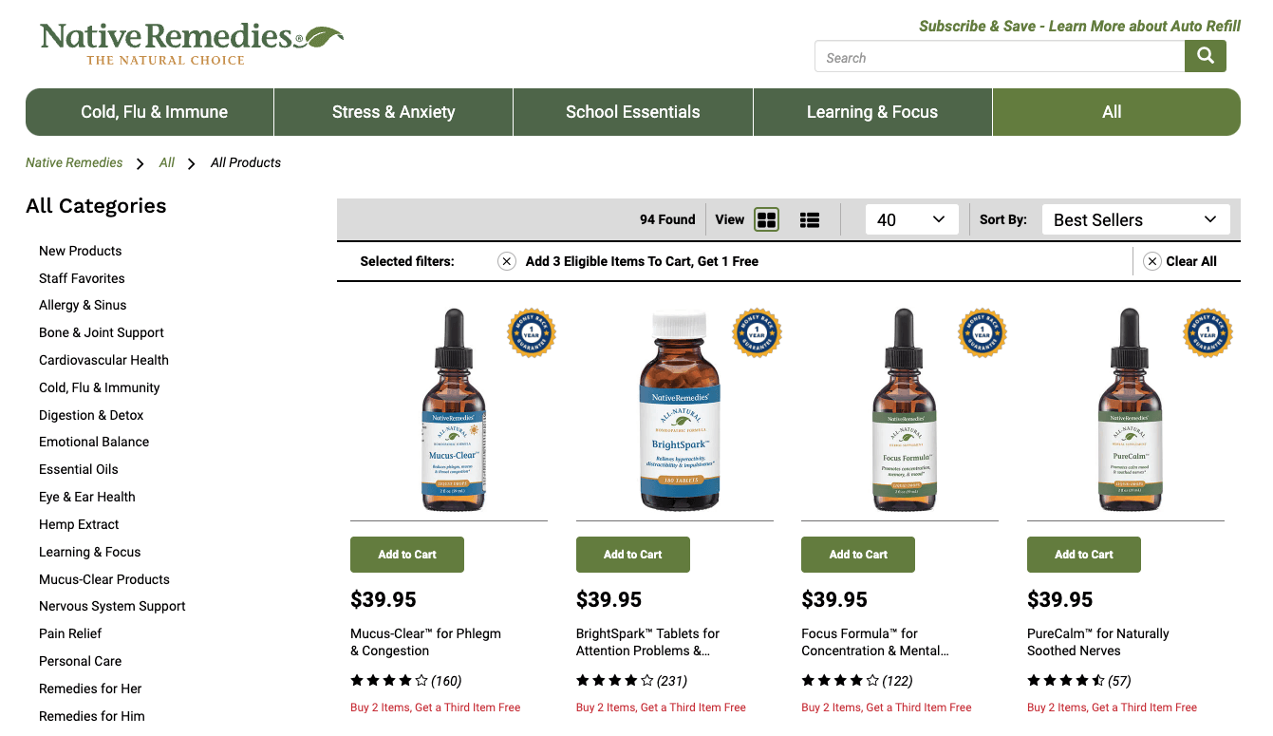Select Essential Oils category
Screen dimensions: 1273x736
79,469
